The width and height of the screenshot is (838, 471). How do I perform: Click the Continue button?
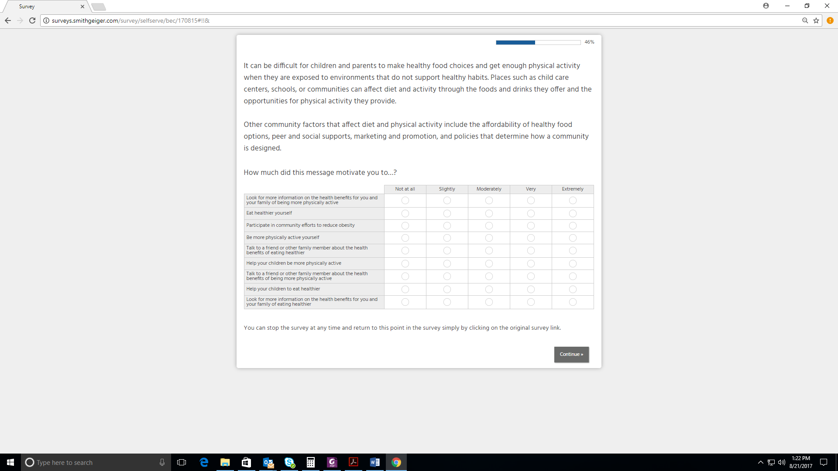(571, 354)
